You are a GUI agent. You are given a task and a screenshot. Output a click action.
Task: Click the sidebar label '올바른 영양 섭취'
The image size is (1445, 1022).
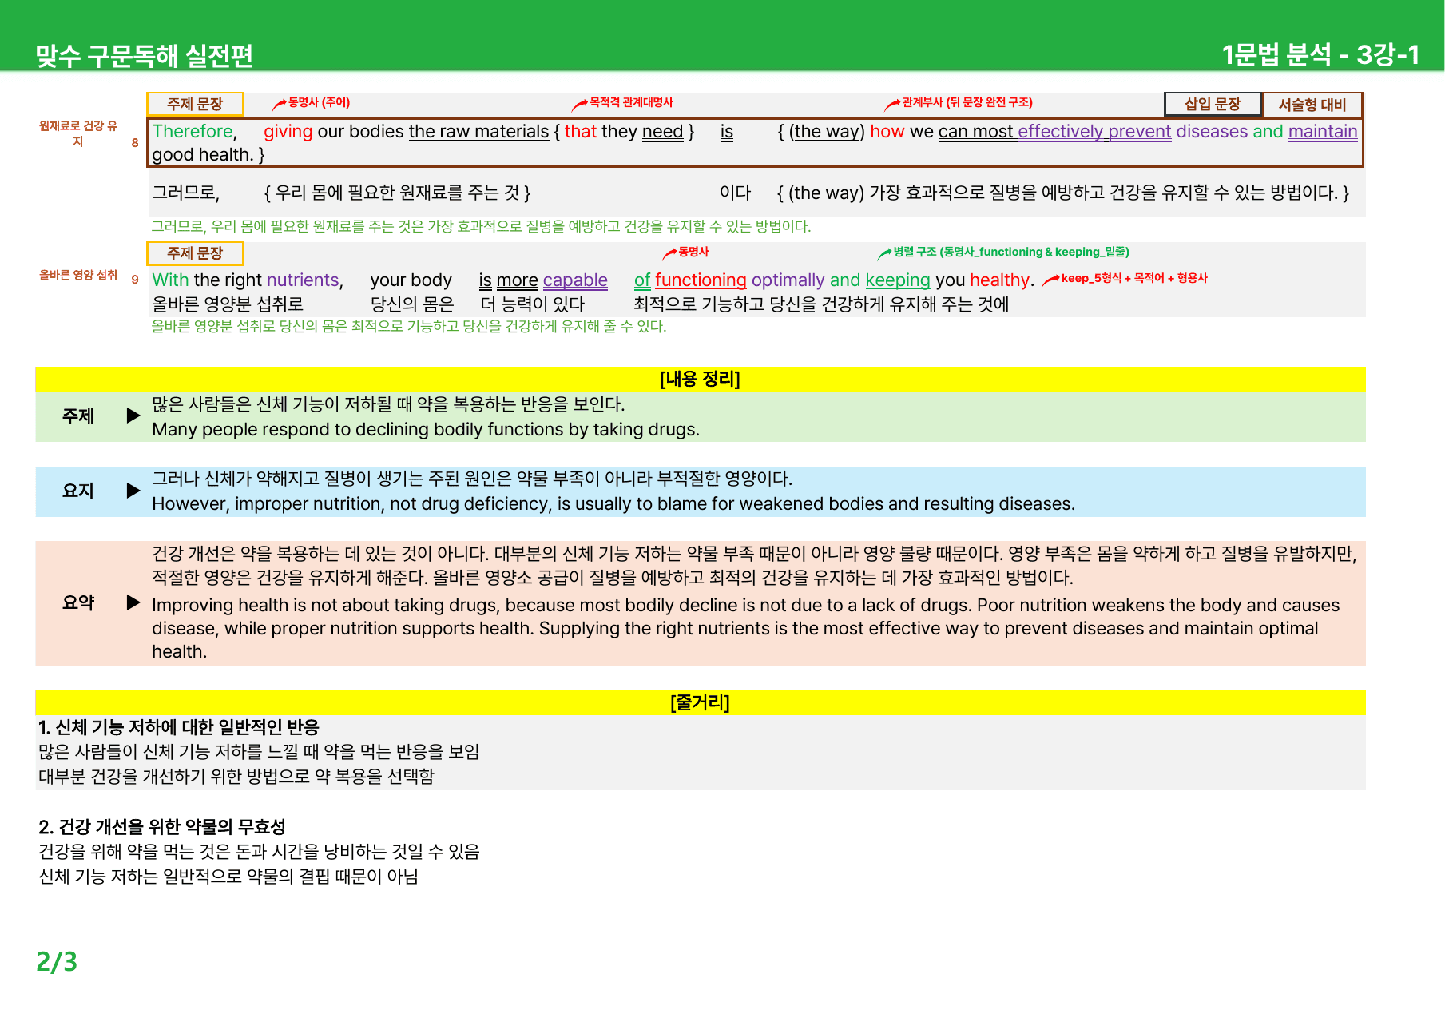point(78,275)
